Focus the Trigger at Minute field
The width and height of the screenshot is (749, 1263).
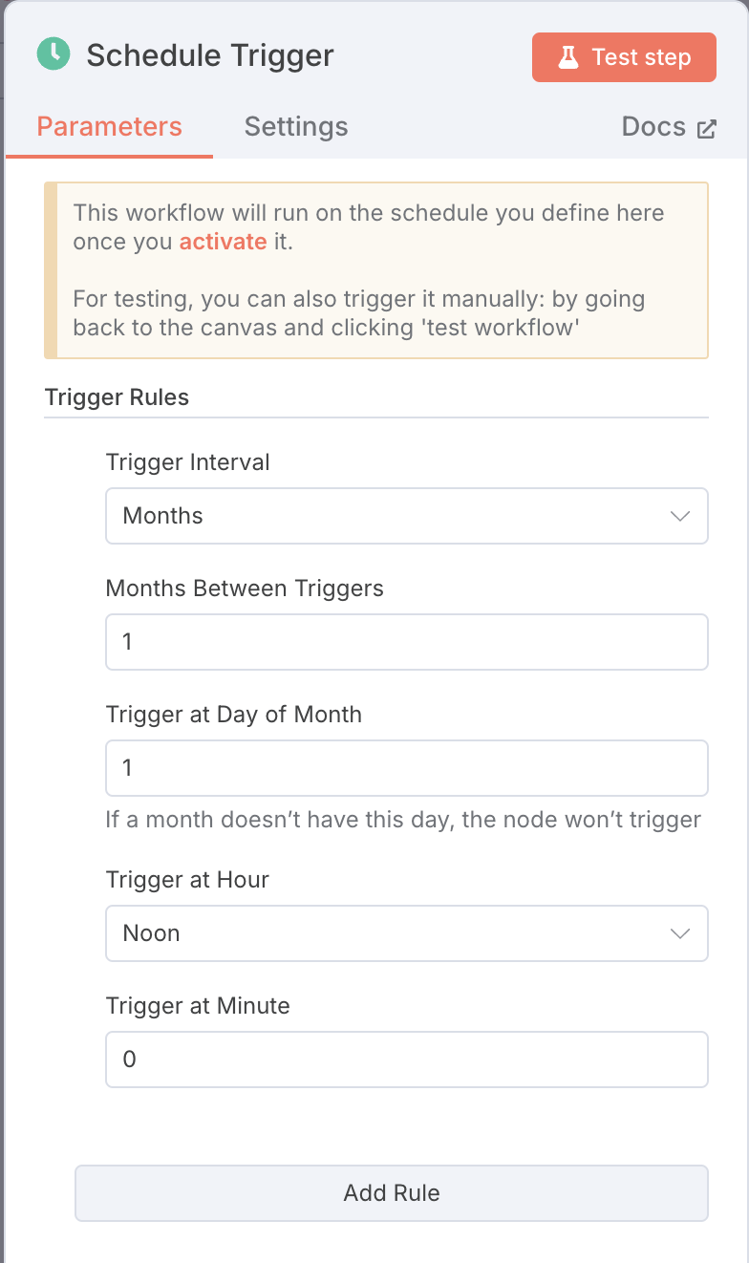[407, 1060]
